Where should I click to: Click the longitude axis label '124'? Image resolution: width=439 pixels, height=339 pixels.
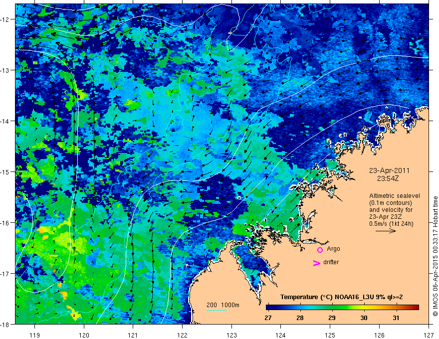(x=280, y=335)
